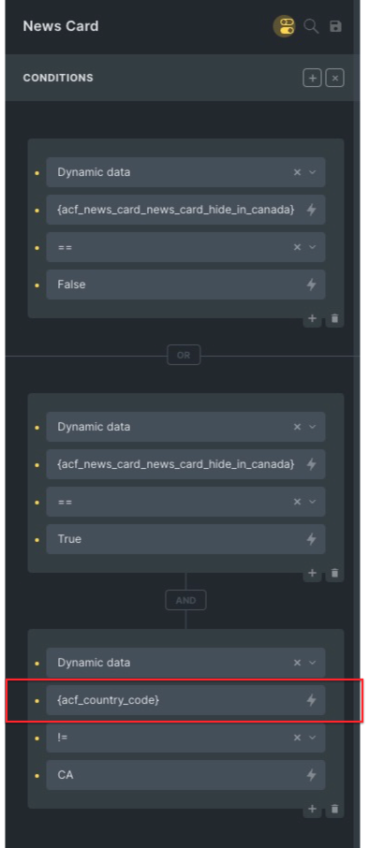This screenshot has height=848, width=369.
Task: Clear the third Dynamic data selection
Action: pyautogui.click(x=297, y=663)
